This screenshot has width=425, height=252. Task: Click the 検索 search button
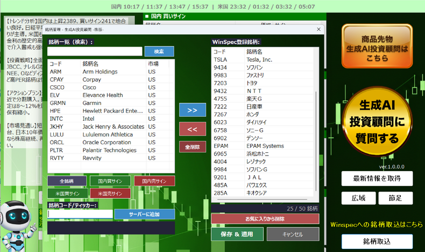coord(159,51)
